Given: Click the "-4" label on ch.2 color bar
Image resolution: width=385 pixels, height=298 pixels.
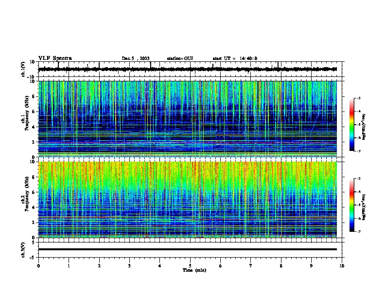Looking at the screenshot, I should coord(358,192).
